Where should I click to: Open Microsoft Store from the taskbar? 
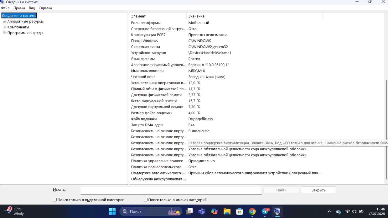point(239,211)
